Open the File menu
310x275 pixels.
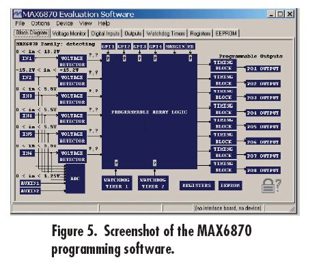click(20, 23)
